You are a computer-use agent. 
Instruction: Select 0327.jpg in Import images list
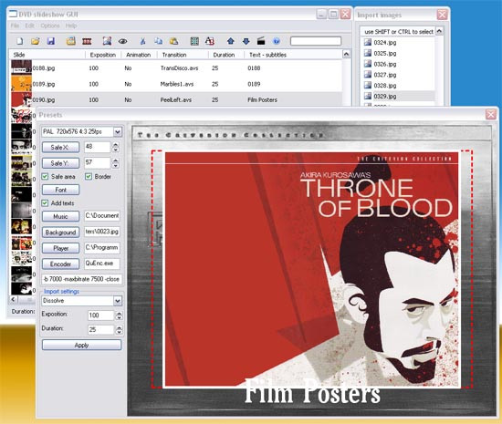coord(385,75)
